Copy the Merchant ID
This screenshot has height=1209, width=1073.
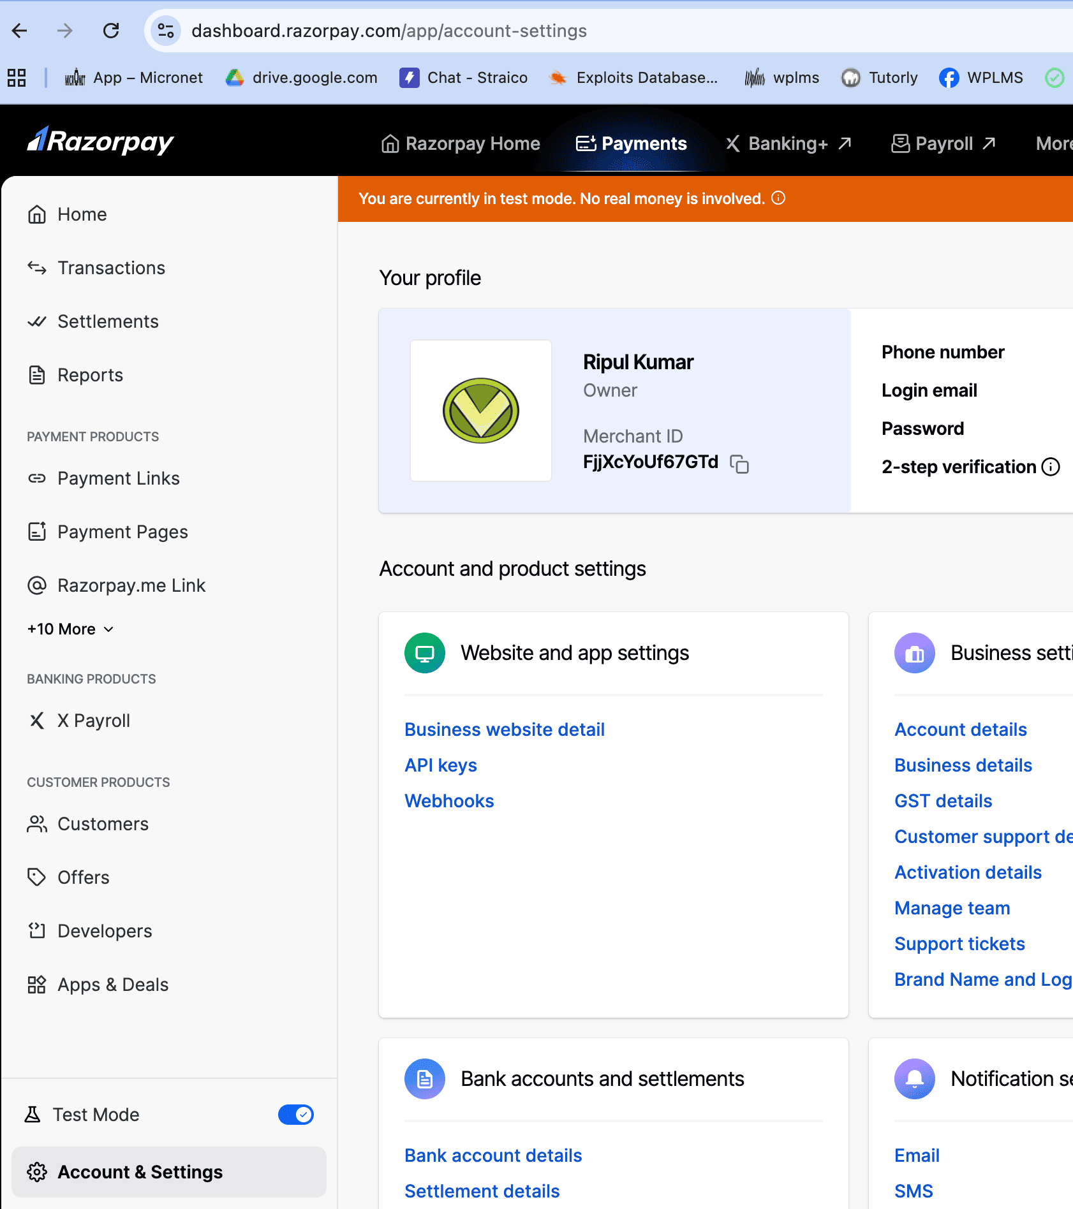[x=739, y=464]
